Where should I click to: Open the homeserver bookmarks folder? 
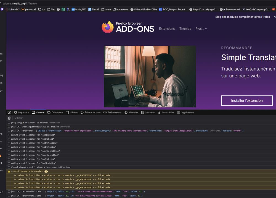121,9
